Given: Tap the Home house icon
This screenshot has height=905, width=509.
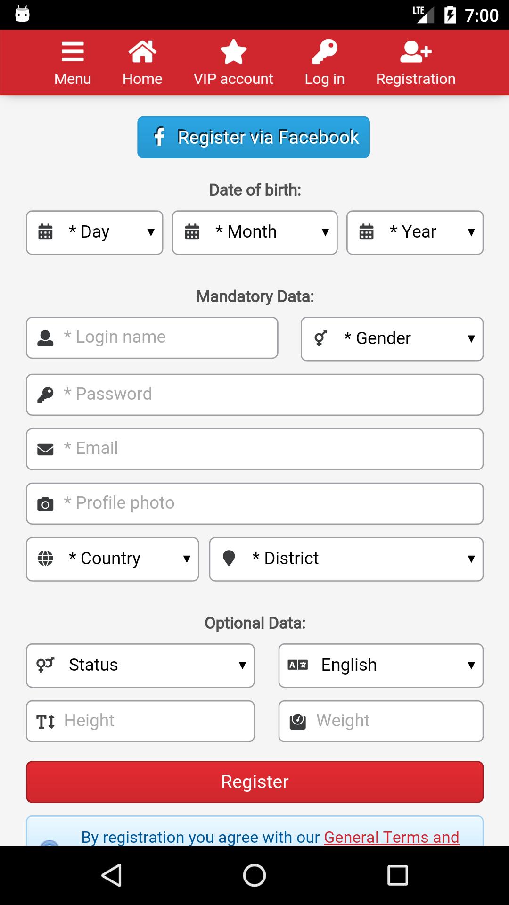Looking at the screenshot, I should click(142, 52).
